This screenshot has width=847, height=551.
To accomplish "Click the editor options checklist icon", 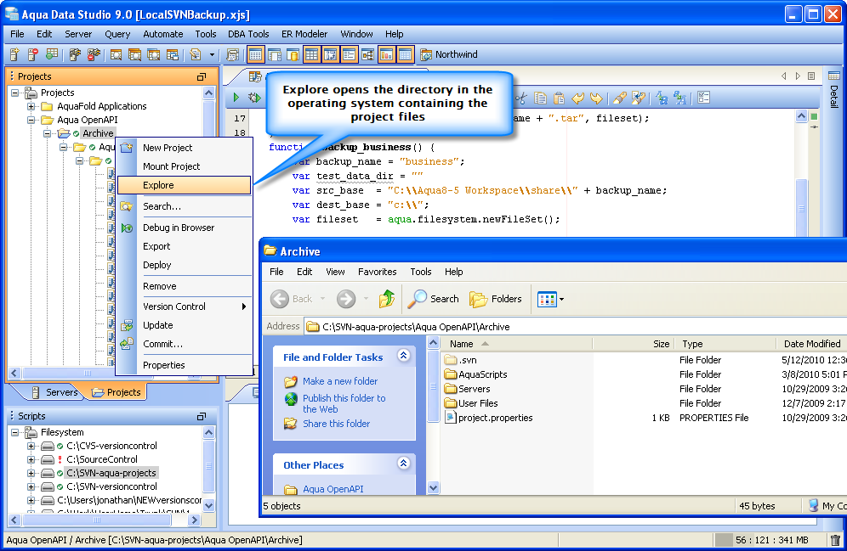I will coord(703,98).
